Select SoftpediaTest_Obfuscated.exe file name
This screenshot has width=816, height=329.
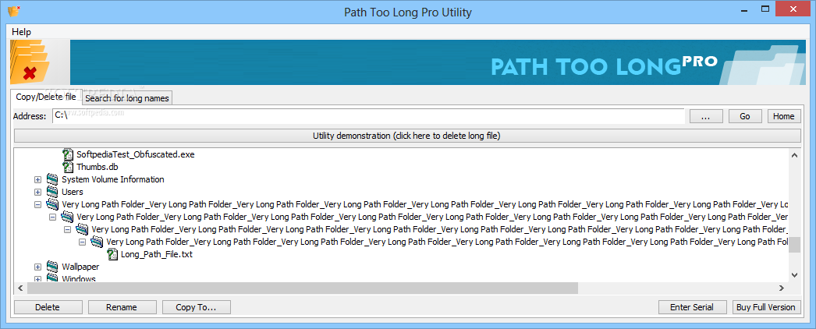[135, 154]
